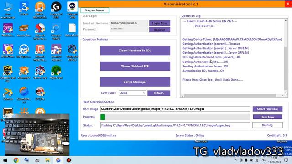Switch to XiaomiFiretool taskbar icon
This screenshot has height=164, width=292.
58,160
